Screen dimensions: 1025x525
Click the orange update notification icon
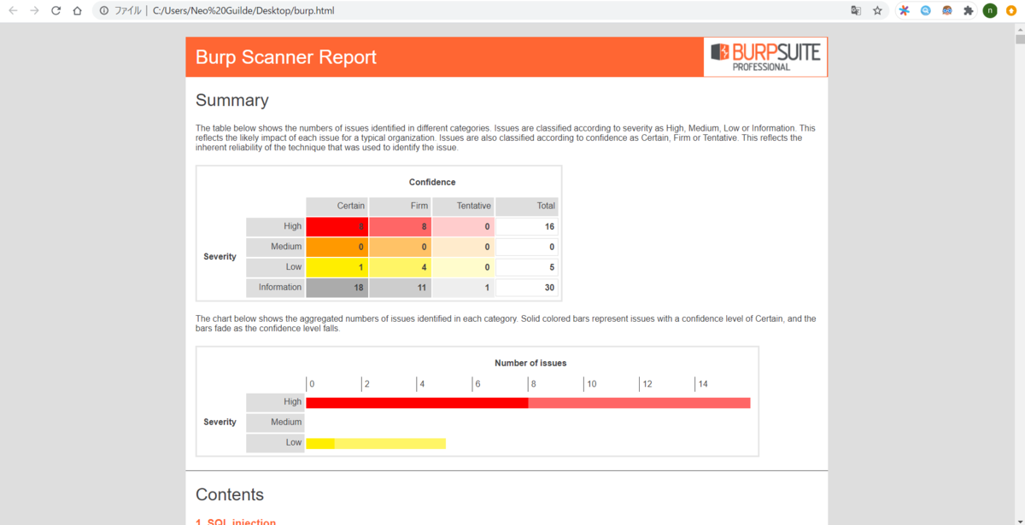click(1011, 11)
